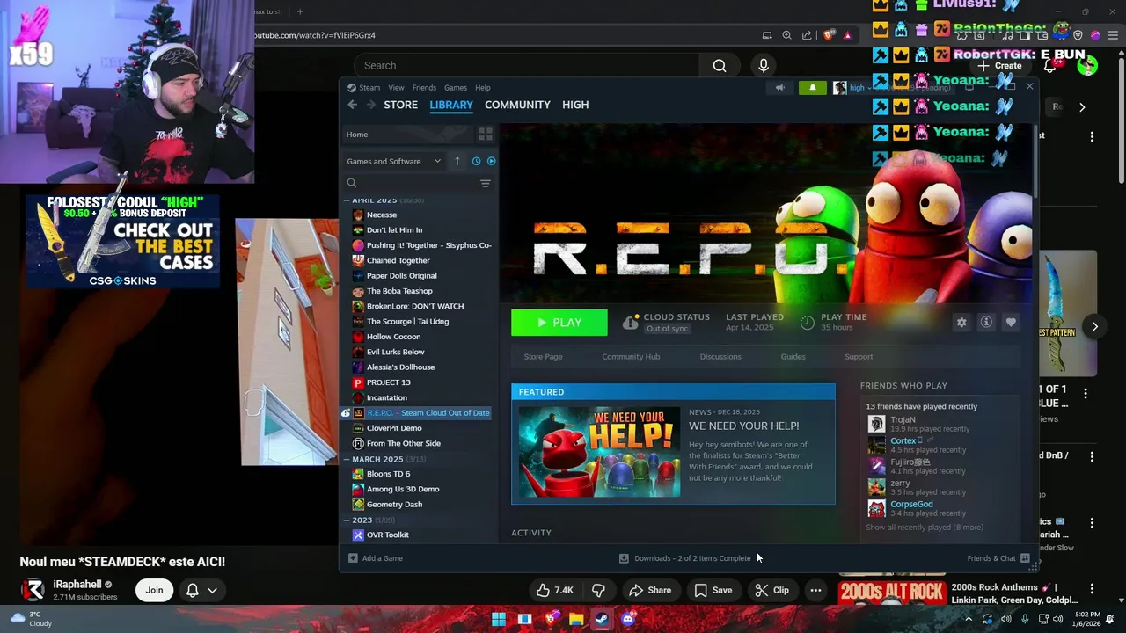Open the View menu in Steam

click(x=397, y=88)
